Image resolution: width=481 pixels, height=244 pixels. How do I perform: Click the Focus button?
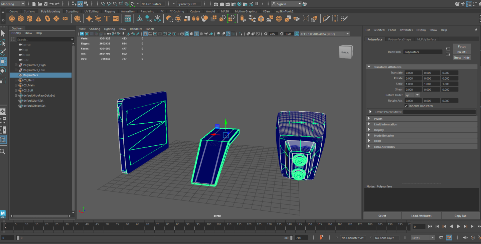tap(462, 46)
